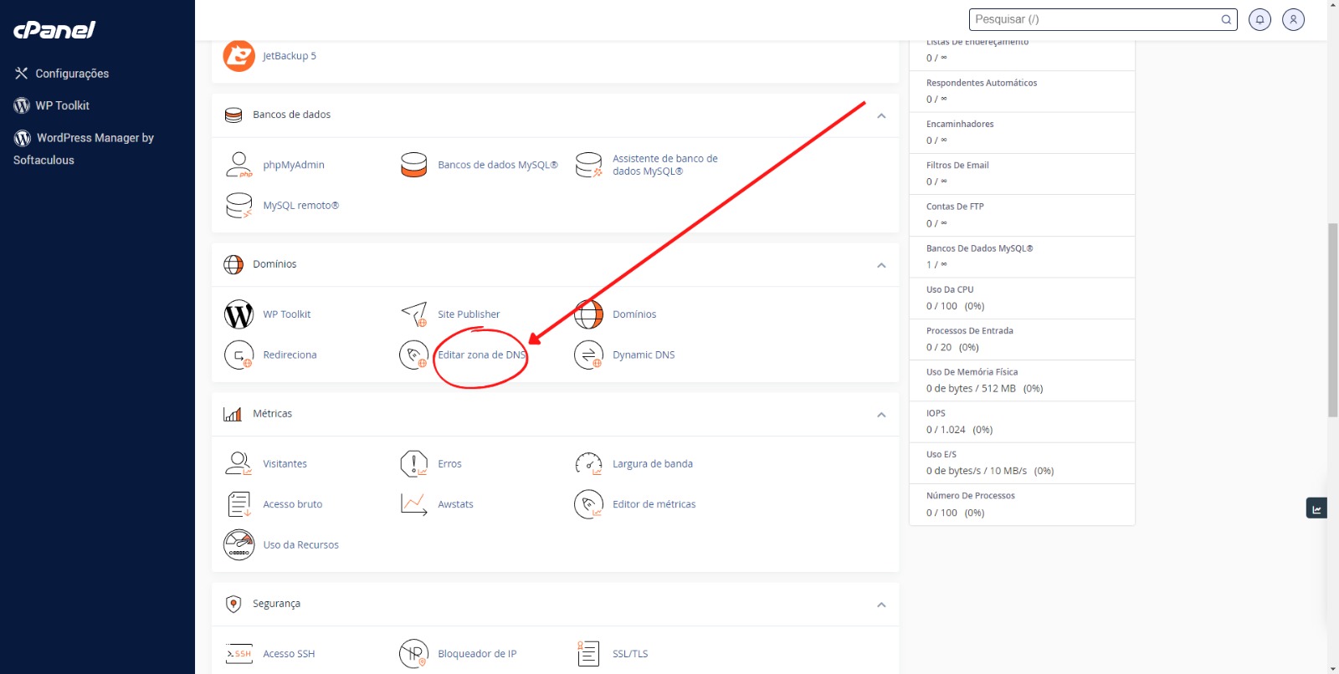Screen dimensions: 1339x674
Task: Open WordPress Manager by Softaculous
Action: point(84,149)
